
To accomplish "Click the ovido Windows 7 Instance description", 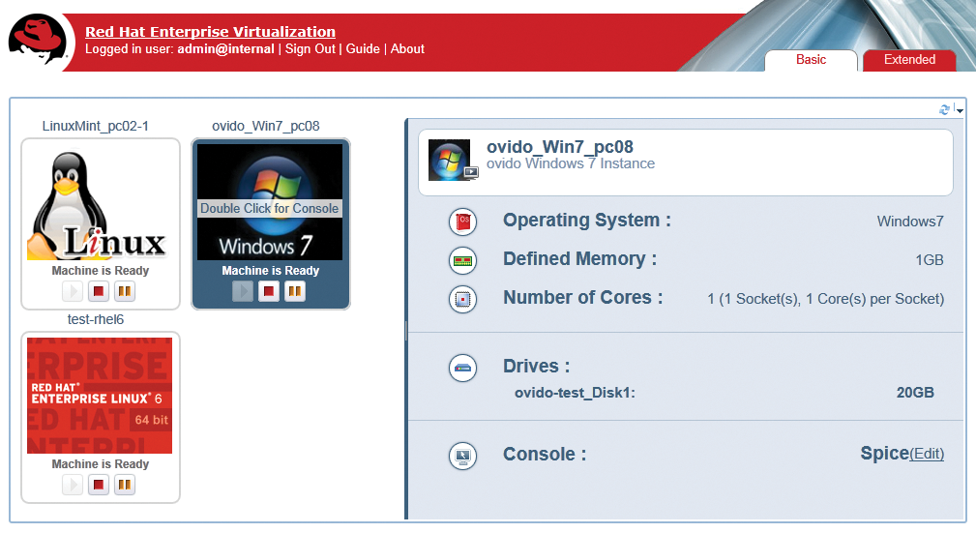I will 571,163.
